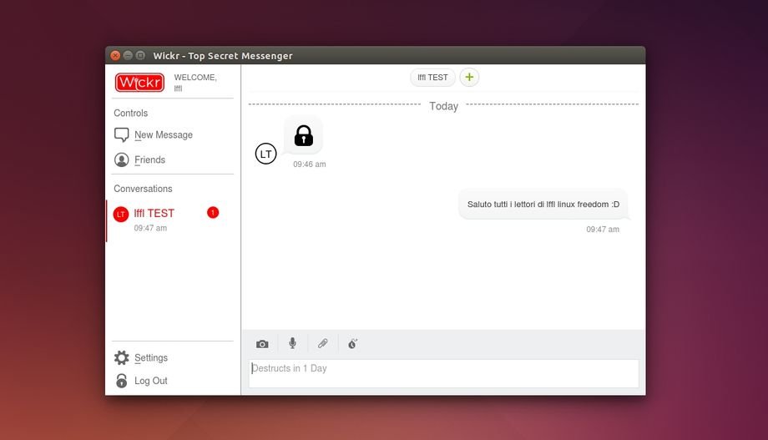Screen dimensions: 768x440
Task: Click the LT avatar circle in chat
Action: pos(266,154)
